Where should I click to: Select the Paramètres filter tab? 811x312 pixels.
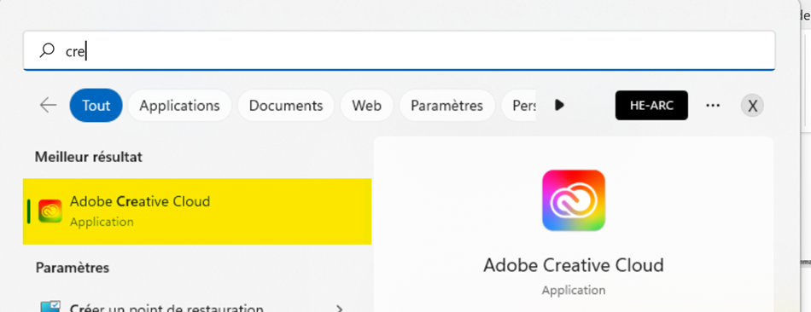(446, 106)
